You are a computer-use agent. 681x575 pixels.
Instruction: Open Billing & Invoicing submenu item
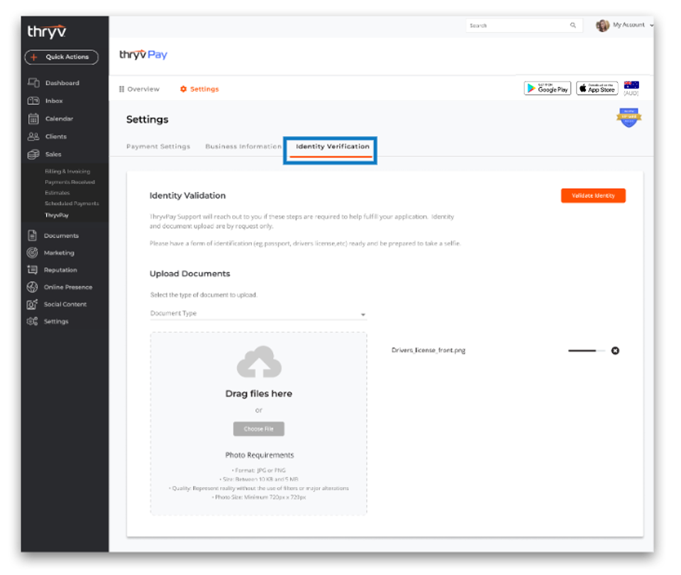(67, 172)
